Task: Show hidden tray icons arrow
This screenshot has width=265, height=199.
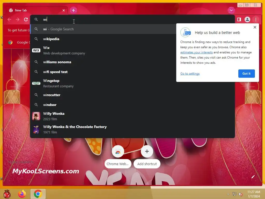Action: click(228, 194)
